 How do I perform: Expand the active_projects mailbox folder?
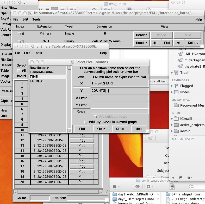[172, 125]
